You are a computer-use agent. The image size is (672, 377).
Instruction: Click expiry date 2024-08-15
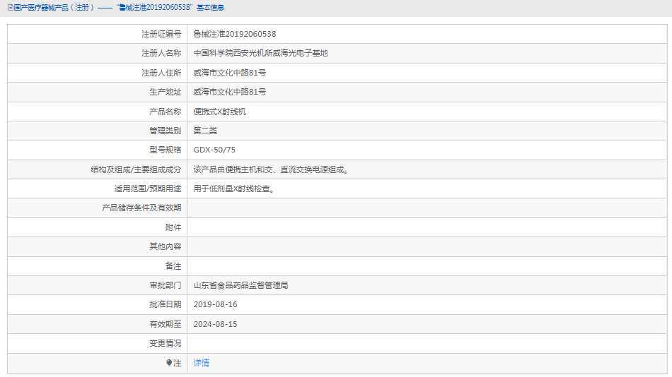tap(215, 324)
